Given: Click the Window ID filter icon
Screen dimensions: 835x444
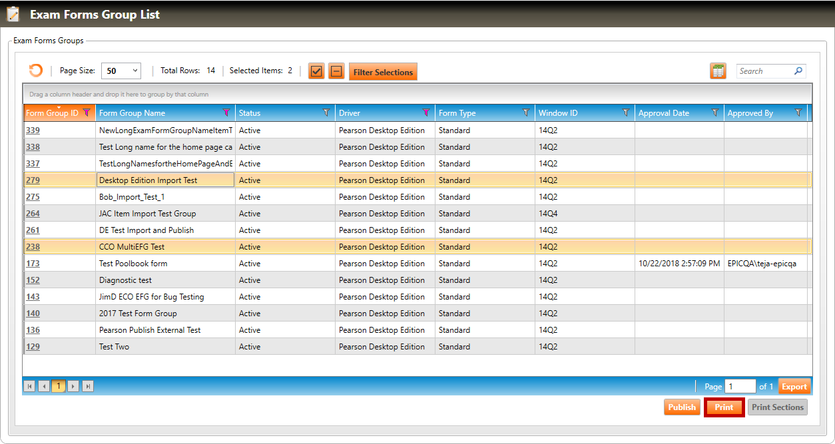Looking at the screenshot, I should 626,113.
